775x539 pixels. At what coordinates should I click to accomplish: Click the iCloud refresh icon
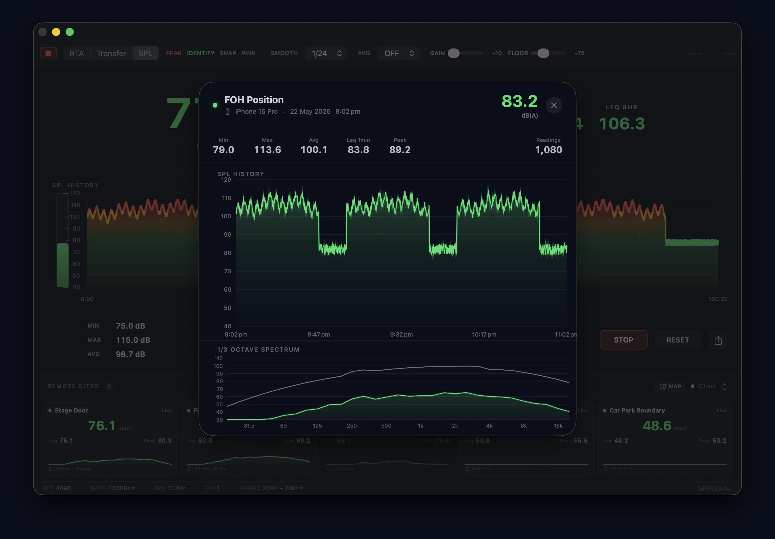pyautogui.click(x=724, y=386)
